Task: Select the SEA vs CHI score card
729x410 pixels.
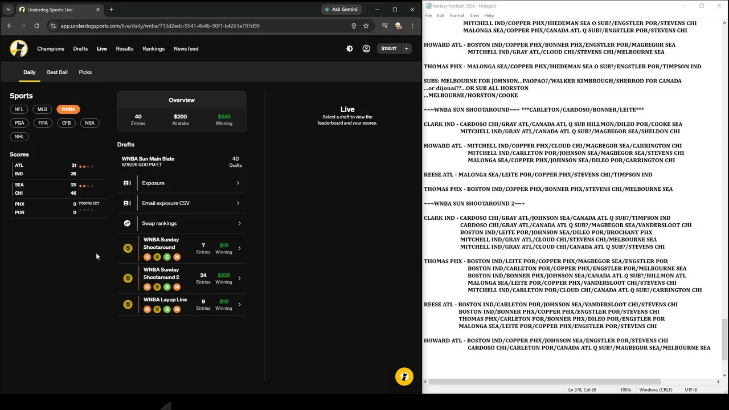Action: coord(58,189)
